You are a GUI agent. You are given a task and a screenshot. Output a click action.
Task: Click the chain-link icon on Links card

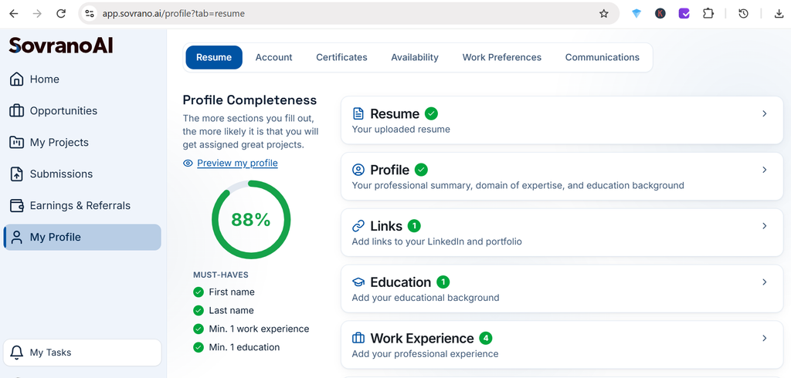point(358,226)
